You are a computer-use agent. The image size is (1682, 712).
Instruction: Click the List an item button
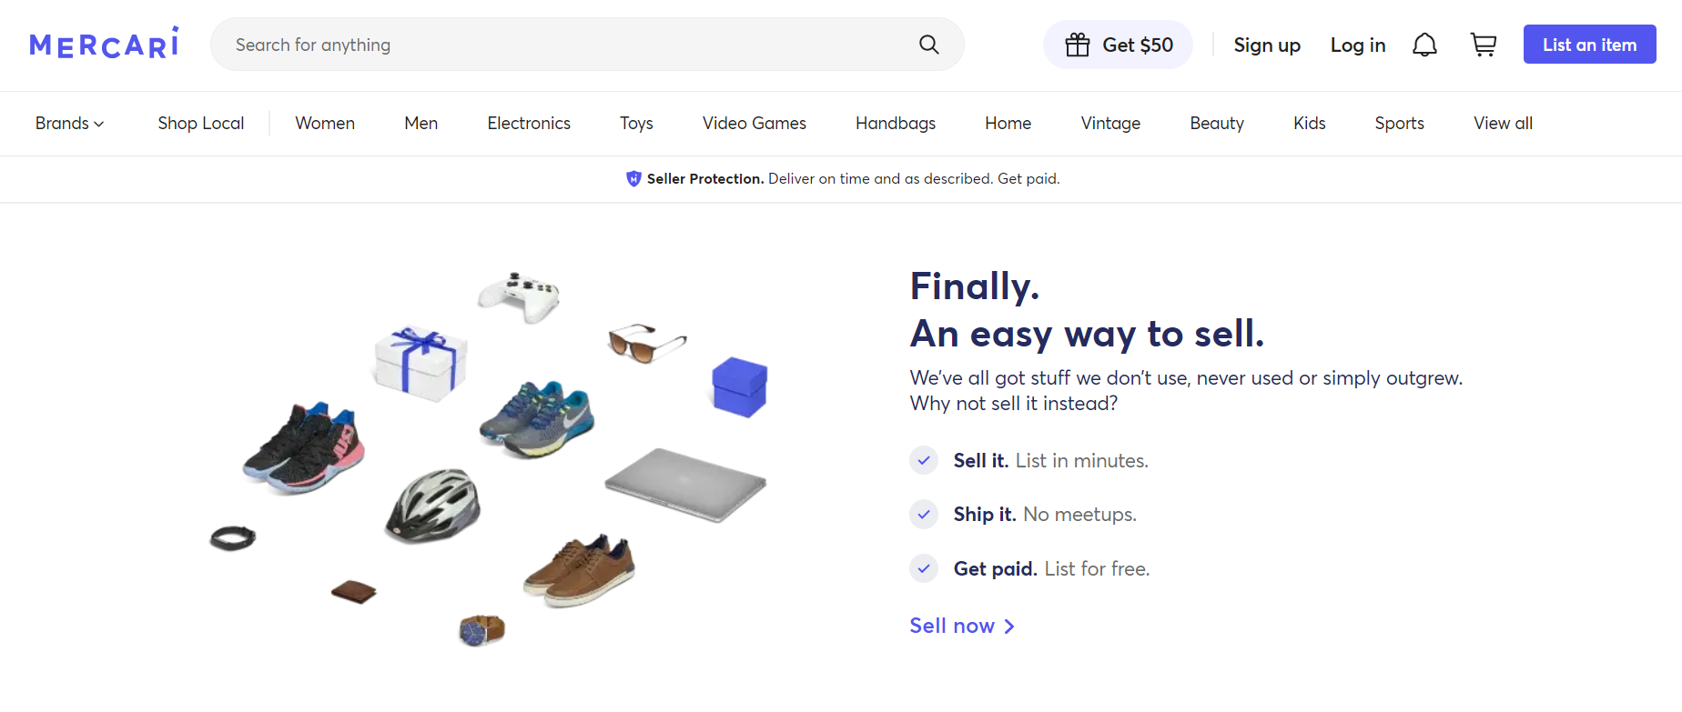tap(1589, 45)
